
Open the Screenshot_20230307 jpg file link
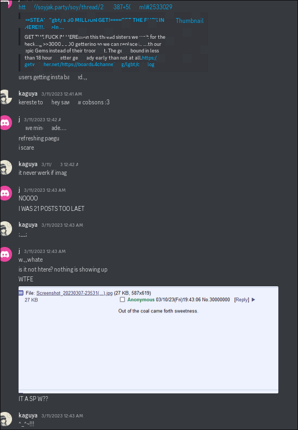(x=74, y=293)
